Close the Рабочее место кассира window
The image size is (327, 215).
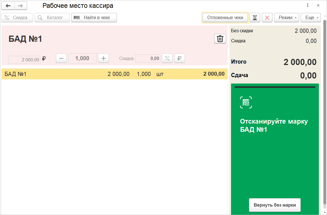point(318,5)
